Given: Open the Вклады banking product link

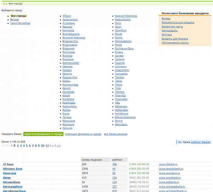Looking at the screenshot, I should click(x=166, y=18).
